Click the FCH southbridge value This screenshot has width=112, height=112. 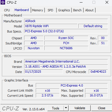(66, 43)
